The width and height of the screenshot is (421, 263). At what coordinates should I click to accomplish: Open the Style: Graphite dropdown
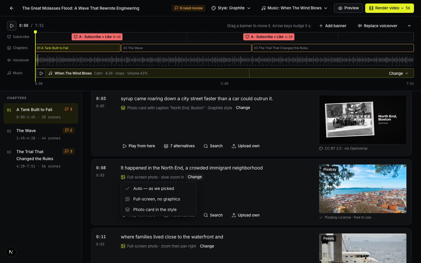tap(231, 8)
